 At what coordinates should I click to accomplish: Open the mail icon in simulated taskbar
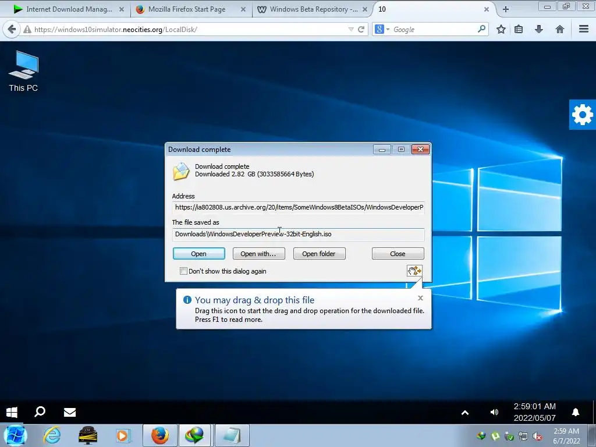pos(70,413)
